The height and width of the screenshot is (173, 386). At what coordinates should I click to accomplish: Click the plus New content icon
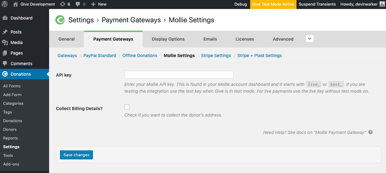(x=93, y=4)
